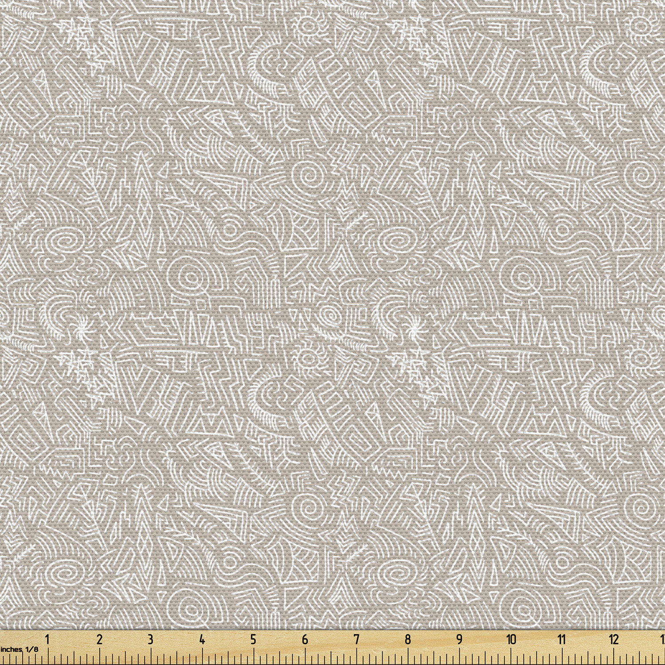
Task: Click the number 11 on the ruler
Action: point(562,639)
